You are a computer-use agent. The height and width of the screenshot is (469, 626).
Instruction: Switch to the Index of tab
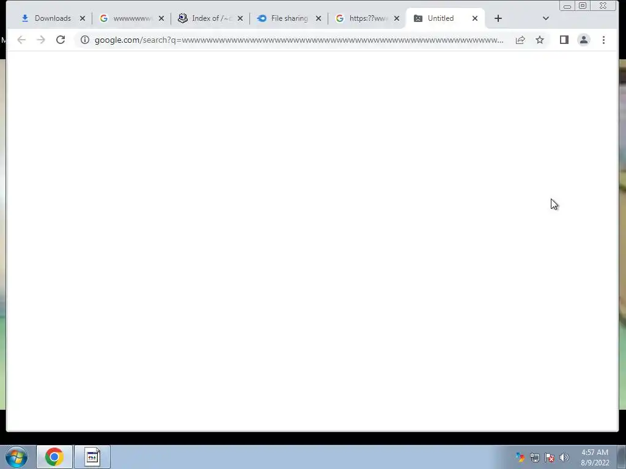click(211, 18)
